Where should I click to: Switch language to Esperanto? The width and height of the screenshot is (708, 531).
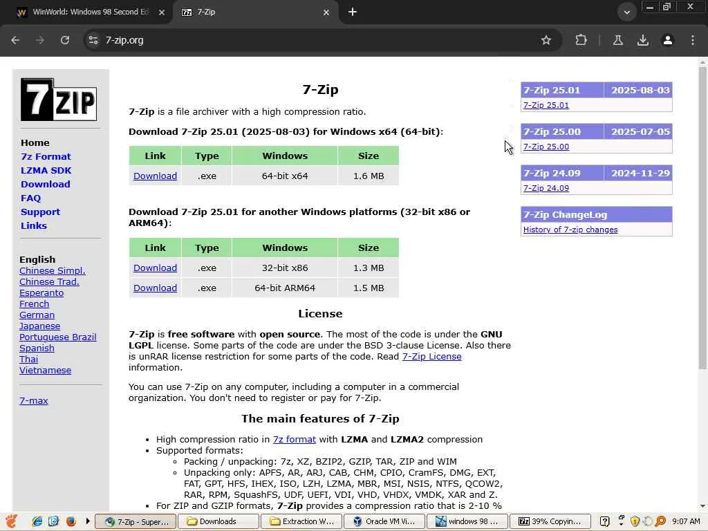coord(41,293)
